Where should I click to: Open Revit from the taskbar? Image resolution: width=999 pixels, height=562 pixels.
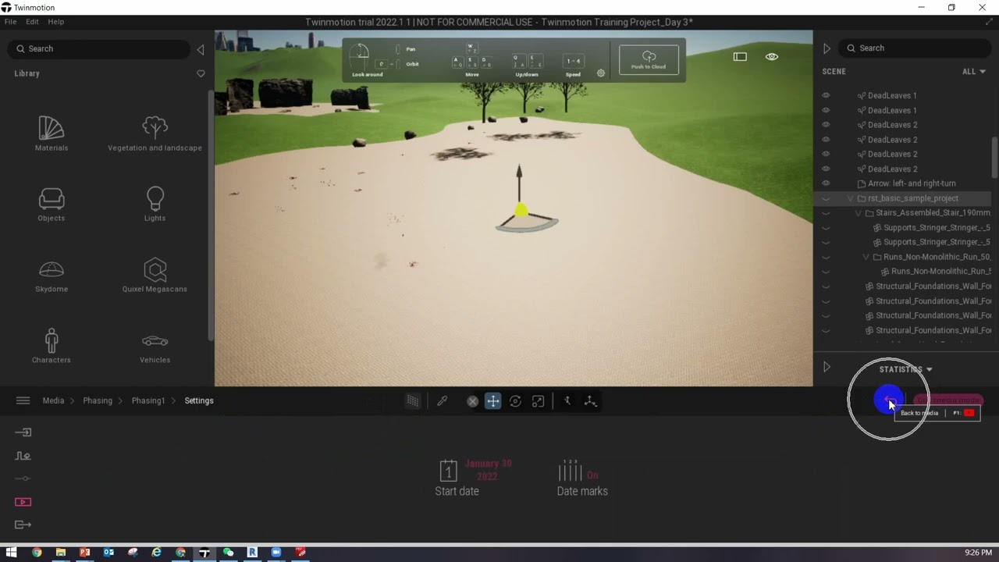[x=252, y=552]
